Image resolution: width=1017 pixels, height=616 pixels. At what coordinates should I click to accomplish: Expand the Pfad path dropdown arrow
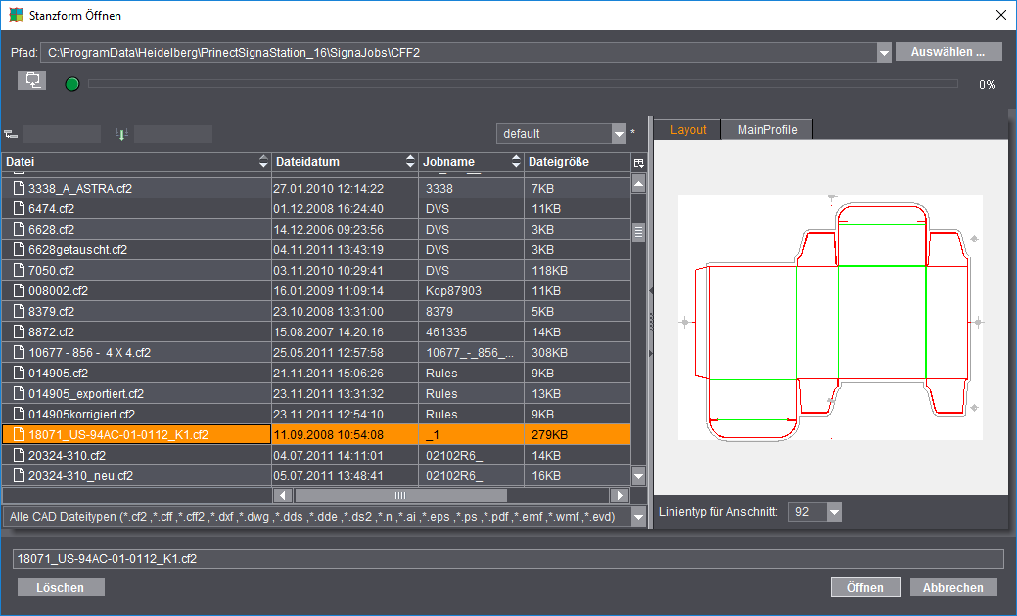[883, 53]
